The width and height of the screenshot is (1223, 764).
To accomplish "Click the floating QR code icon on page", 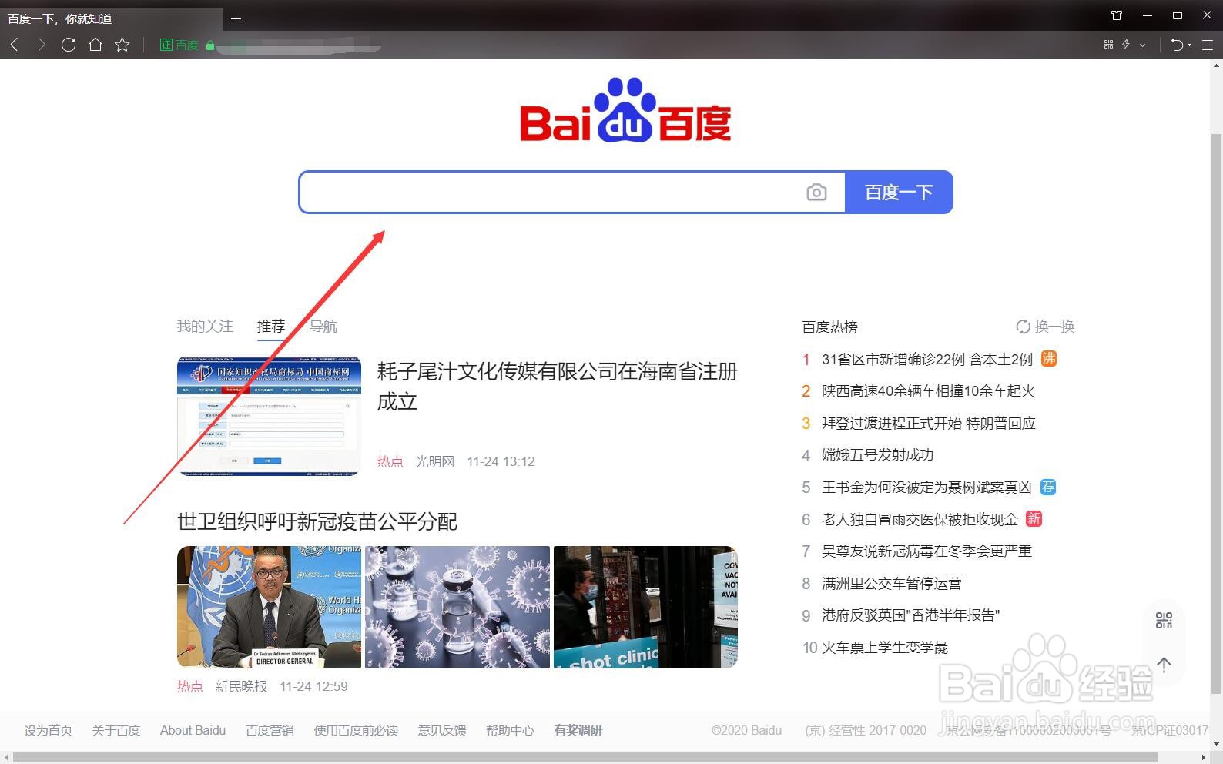I will [1164, 620].
